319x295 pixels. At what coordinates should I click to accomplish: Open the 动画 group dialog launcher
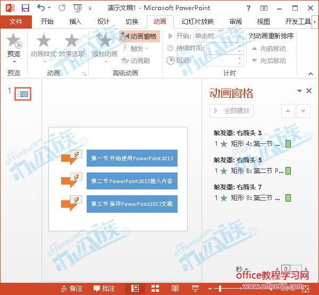pyautogui.click(x=84, y=74)
